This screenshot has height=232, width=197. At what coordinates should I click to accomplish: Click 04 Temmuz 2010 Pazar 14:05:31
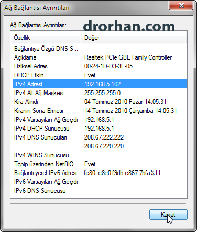tap(125, 102)
